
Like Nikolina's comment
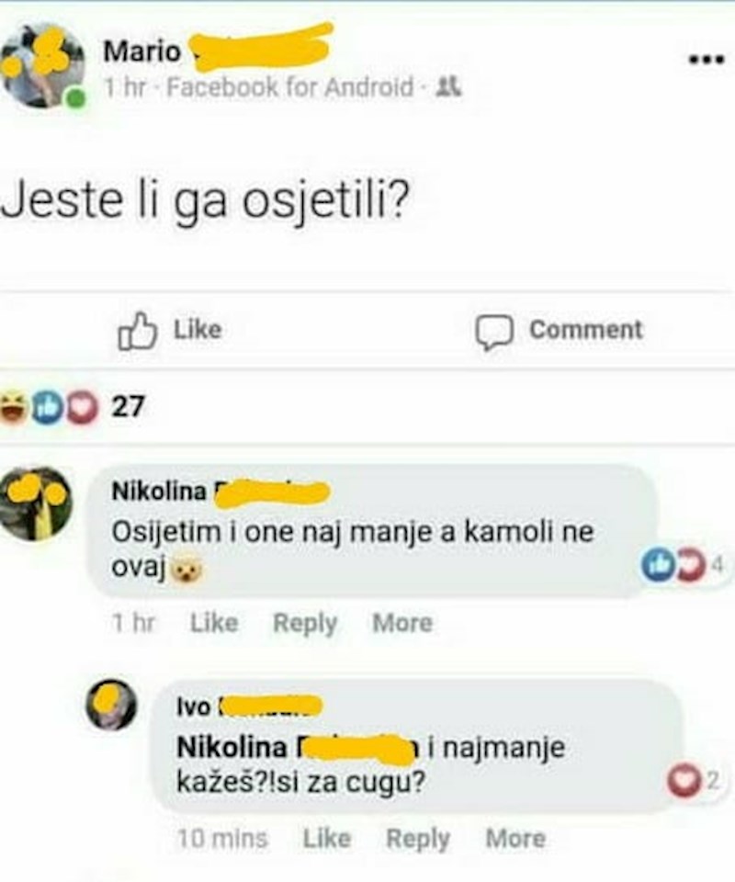tap(213, 623)
